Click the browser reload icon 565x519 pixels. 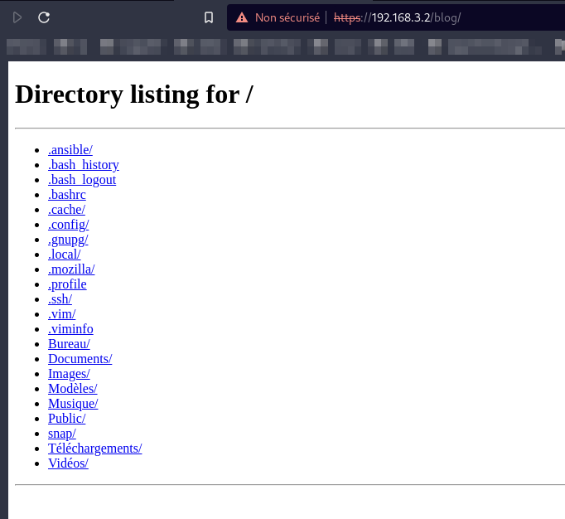pos(45,17)
